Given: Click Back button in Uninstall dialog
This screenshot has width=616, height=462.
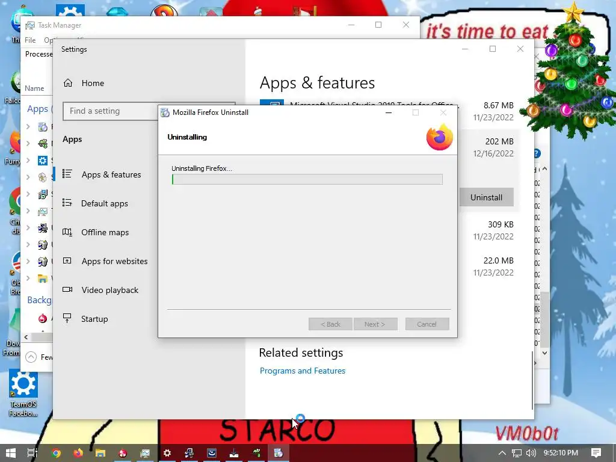Looking at the screenshot, I should (330, 324).
